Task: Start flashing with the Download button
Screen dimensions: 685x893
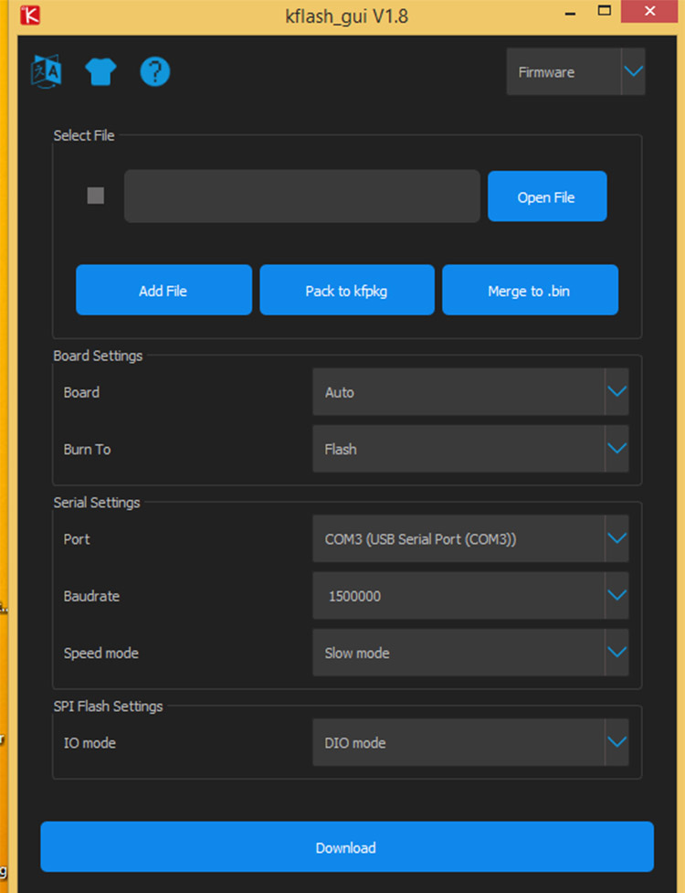Action: 346,847
